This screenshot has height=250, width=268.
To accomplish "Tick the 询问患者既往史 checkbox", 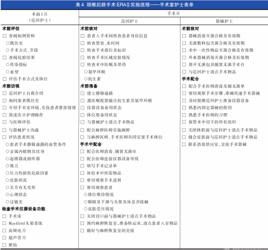I will point(5,101).
